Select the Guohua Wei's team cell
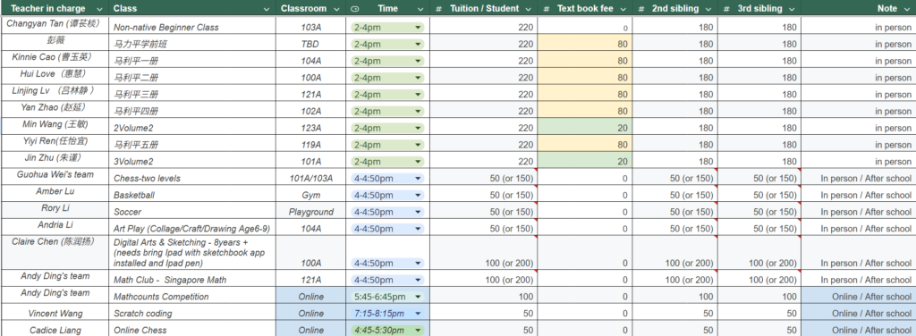Viewport: 916px width, 336px height. tap(55, 177)
